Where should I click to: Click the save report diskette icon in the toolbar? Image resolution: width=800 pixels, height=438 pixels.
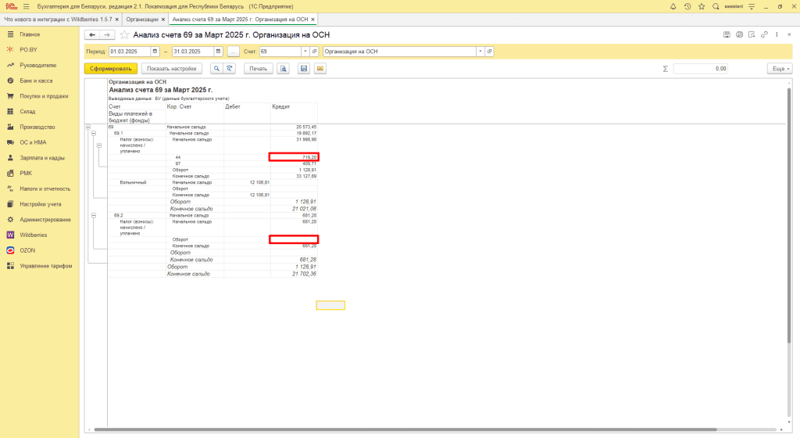[304, 69]
